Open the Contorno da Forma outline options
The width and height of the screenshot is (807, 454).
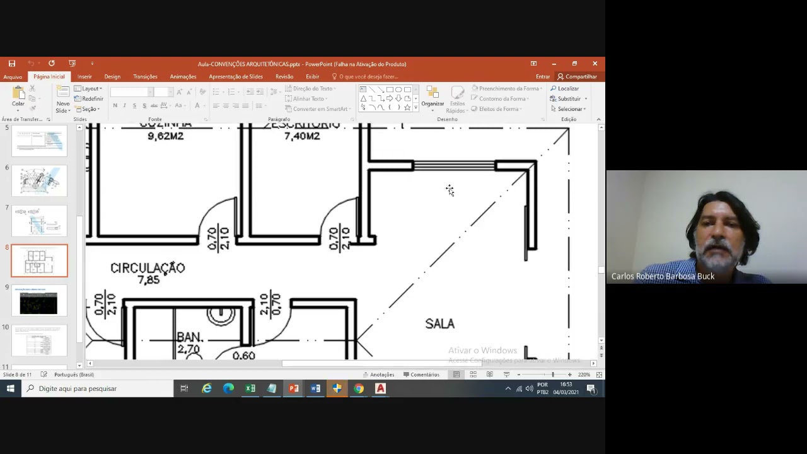(x=501, y=99)
